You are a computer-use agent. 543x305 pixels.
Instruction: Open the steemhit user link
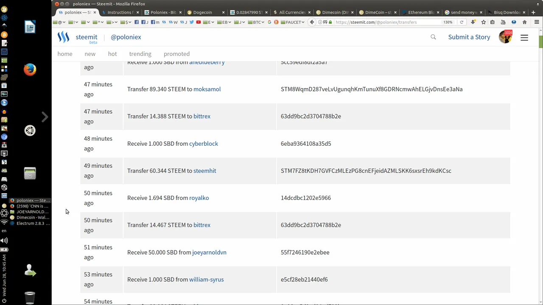coord(205,171)
